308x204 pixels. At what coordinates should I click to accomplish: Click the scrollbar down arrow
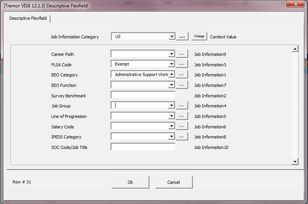click(295, 162)
